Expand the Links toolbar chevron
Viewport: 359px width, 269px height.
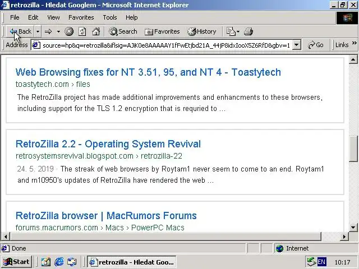coord(355,43)
